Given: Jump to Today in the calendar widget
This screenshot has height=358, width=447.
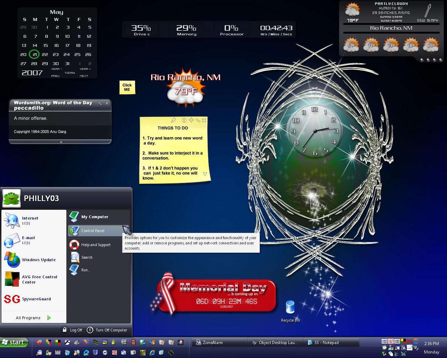Looking at the screenshot, I should (x=70, y=73).
